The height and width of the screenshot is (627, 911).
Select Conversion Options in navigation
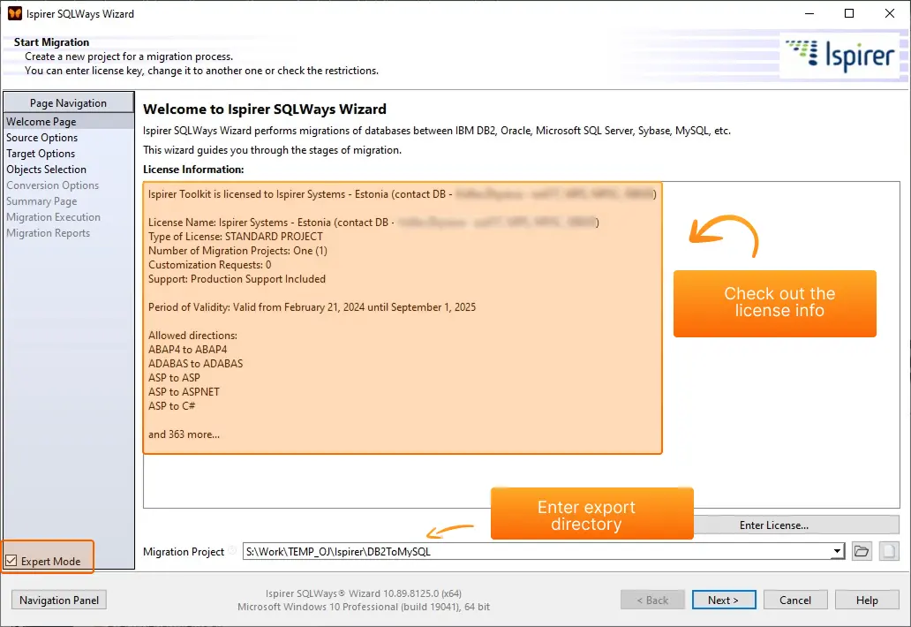pyautogui.click(x=52, y=185)
